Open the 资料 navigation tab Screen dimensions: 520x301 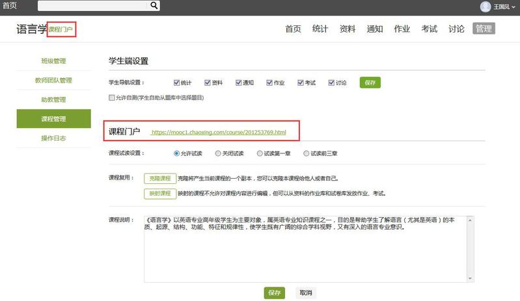point(348,29)
